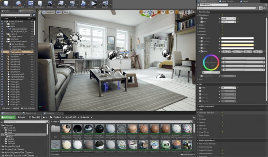
Task: Open the Play options dropdown arrow
Action: click(100, 4)
